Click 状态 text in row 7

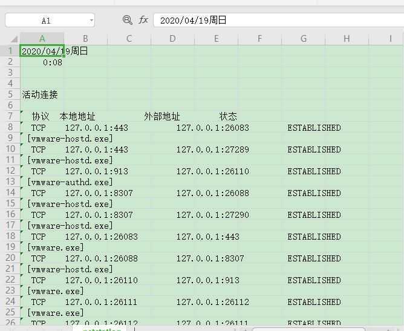point(228,117)
